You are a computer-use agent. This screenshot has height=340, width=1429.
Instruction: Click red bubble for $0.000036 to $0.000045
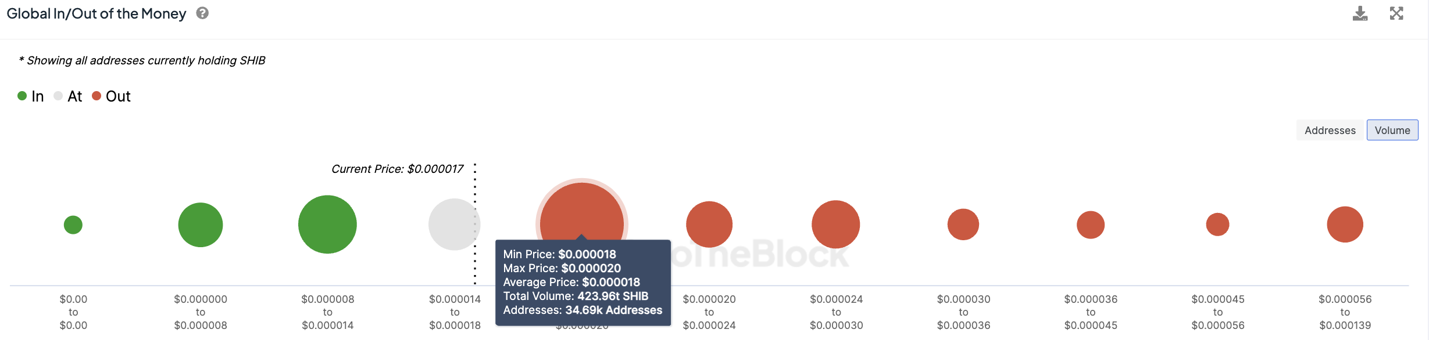tap(1091, 225)
